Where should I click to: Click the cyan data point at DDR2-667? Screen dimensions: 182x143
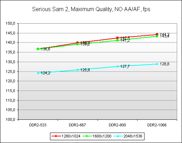[78, 70]
